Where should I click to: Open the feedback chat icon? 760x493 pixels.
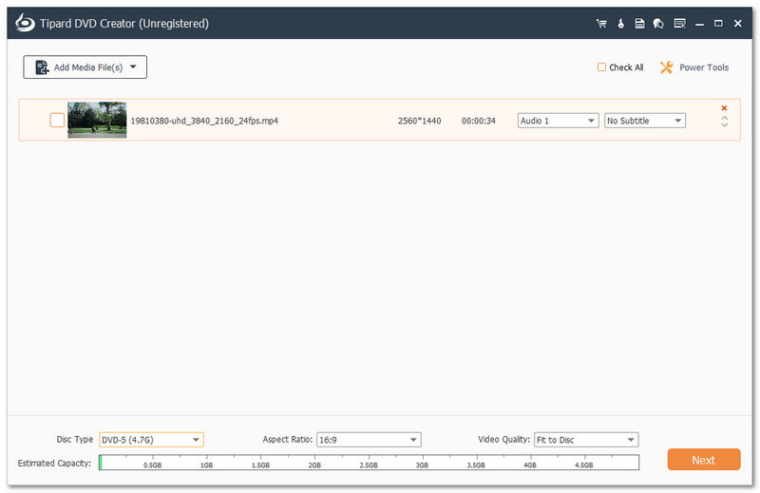click(x=658, y=23)
